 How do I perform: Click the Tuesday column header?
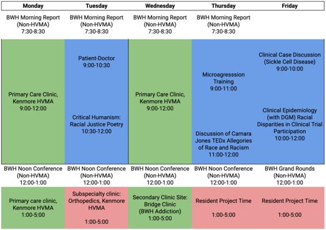point(96,6)
